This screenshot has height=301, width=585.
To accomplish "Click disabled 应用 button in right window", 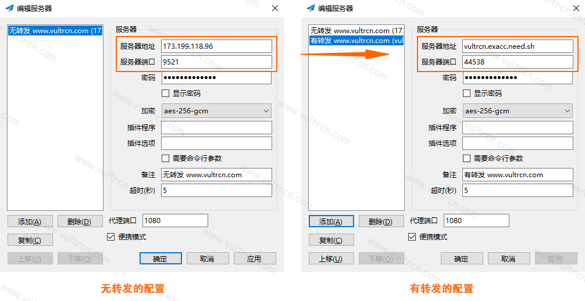I will pos(555,259).
